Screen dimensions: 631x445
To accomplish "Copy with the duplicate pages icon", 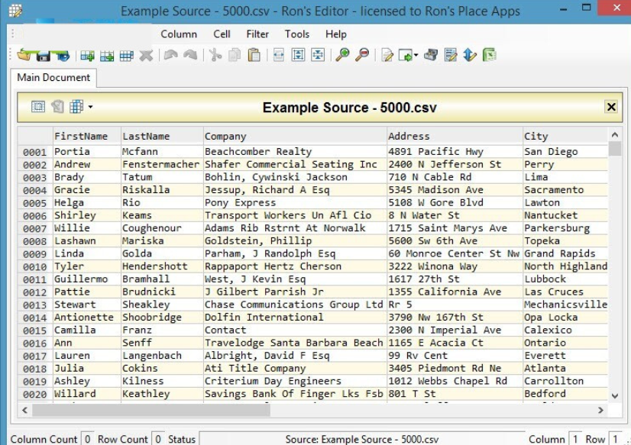I will [x=235, y=55].
